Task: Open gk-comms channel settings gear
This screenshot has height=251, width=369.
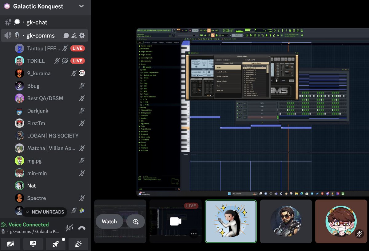Action: [82, 36]
